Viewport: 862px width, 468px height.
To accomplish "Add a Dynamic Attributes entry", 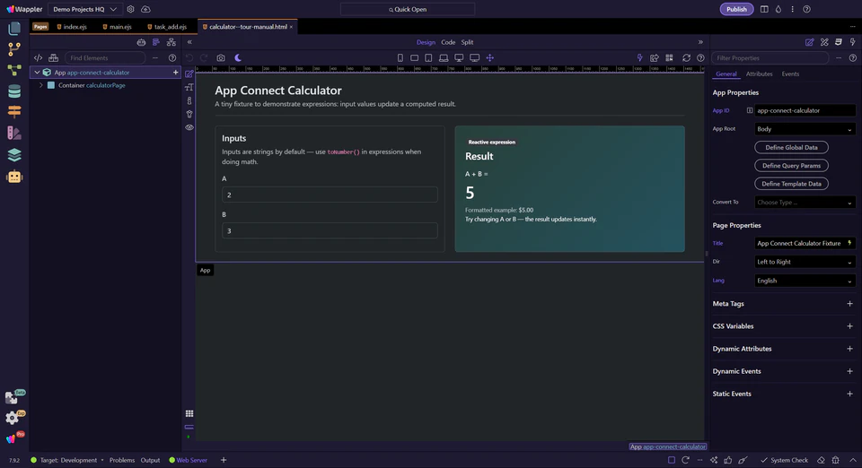I will (x=849, y=349).
